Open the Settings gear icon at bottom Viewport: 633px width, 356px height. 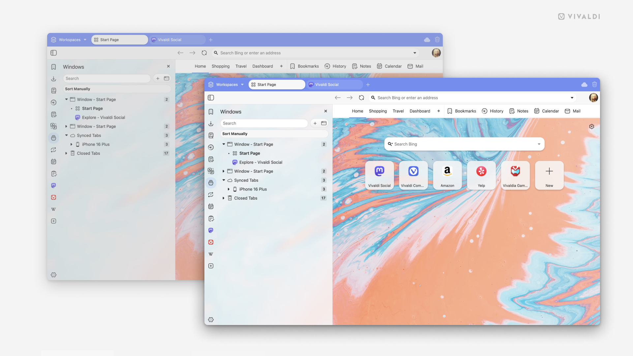(x=211, y=319)
